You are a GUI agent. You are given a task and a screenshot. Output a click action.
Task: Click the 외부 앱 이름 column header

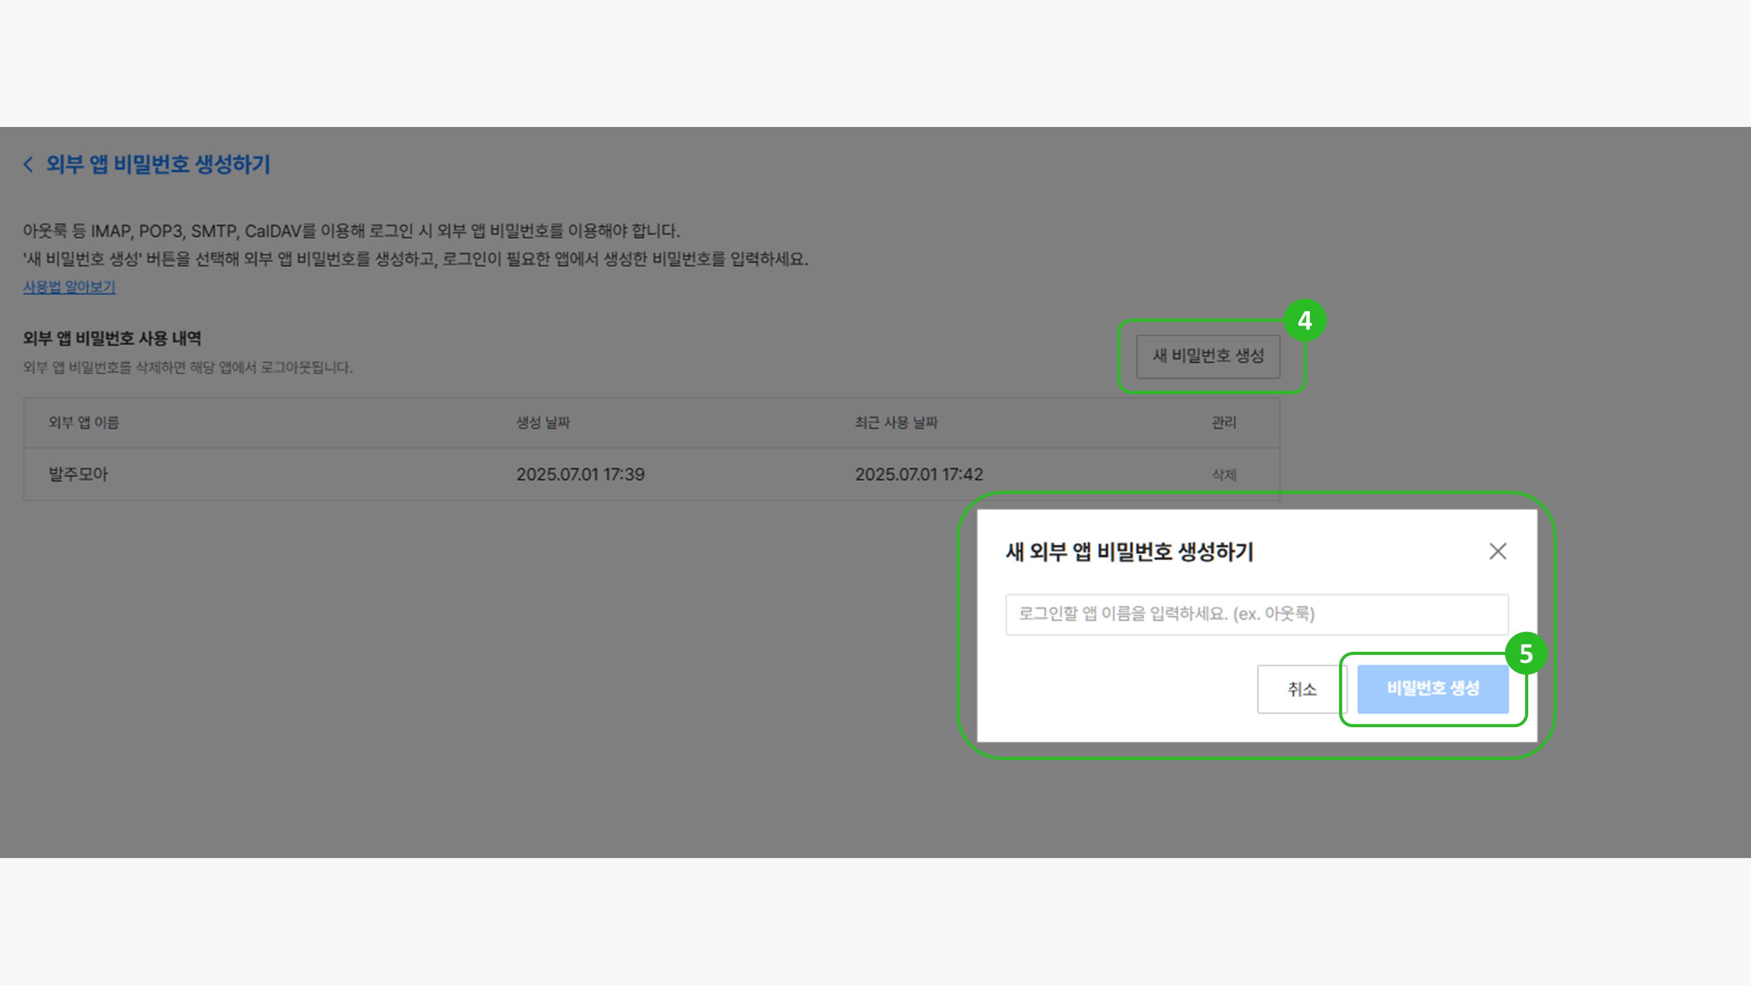click(x=84, y=423)
